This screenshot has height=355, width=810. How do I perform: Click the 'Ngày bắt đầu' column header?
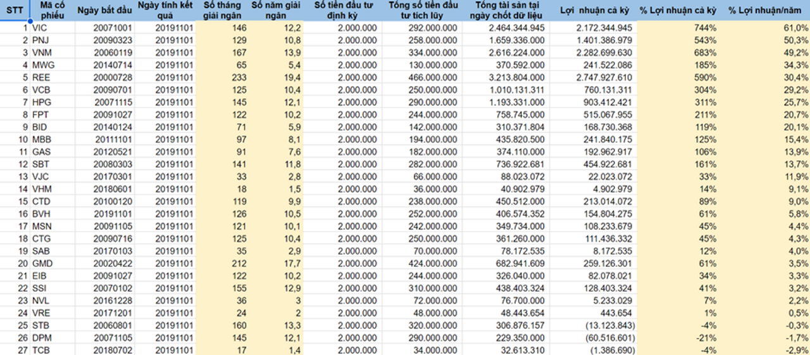pyautogui.click(x=104, y=10)
